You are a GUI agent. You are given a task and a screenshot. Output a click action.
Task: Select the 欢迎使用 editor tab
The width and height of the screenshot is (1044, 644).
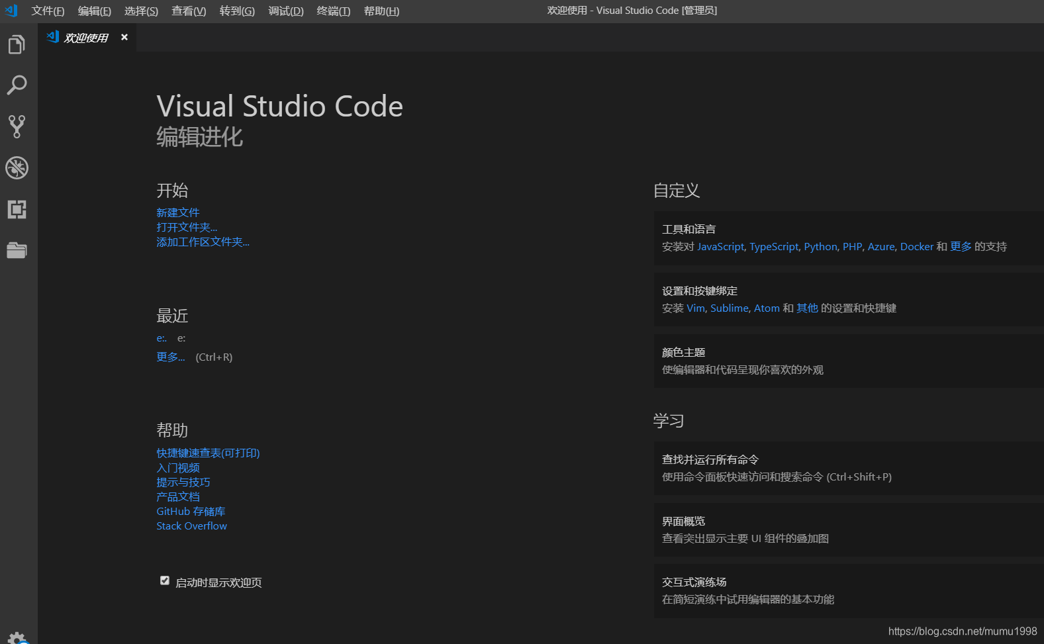87,38
